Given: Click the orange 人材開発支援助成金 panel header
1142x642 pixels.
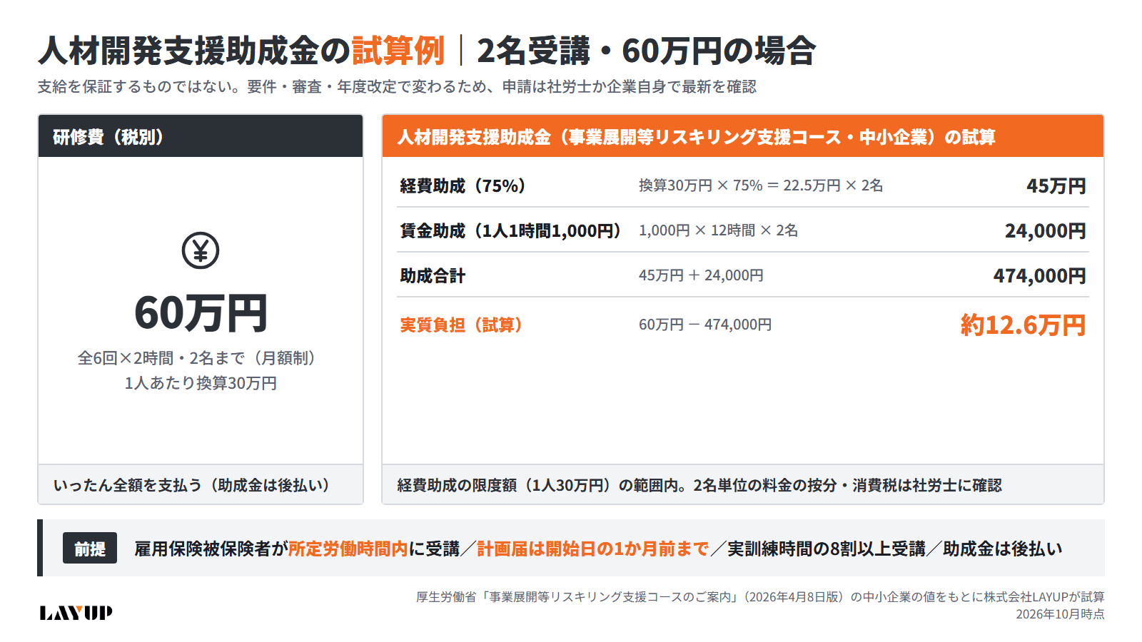Looking at the screenshot, I should click(743, 136).
